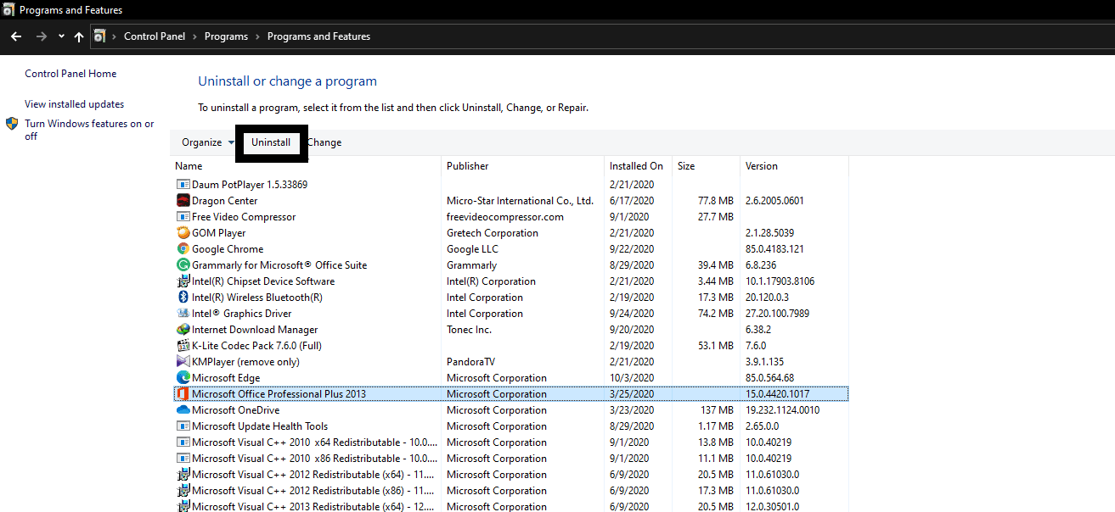Select Microsoft Office Professional Plus 2013 name
This screenshot has height=512, width=1115.
click(279, 394)
